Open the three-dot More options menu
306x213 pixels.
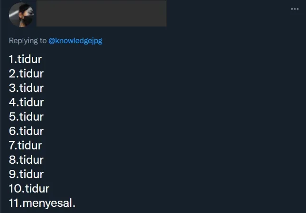coord(295,9)
